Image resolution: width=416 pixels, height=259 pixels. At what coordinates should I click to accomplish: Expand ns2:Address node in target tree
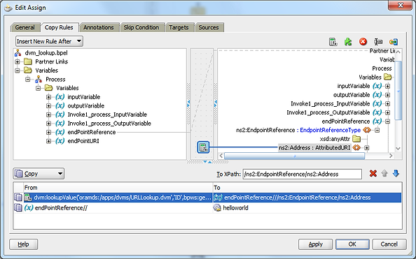[x=367, y=148]
